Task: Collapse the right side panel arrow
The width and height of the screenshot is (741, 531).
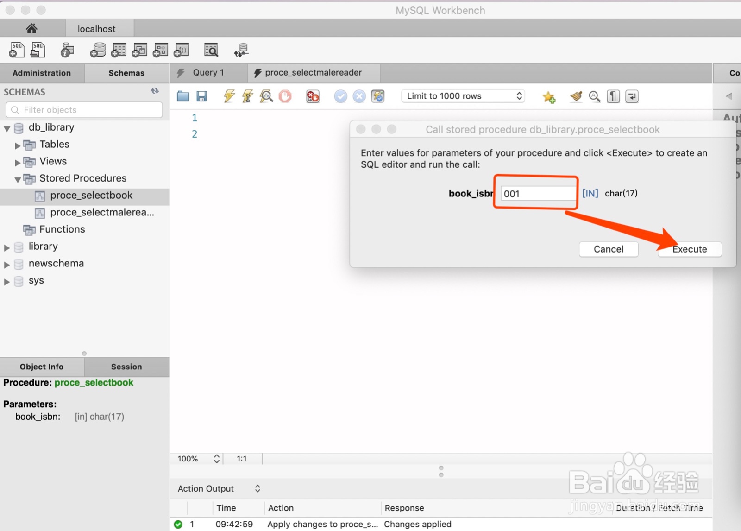Action: click(728, 96)
